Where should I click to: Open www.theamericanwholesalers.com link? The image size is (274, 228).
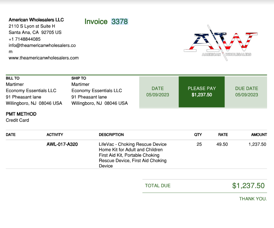[x=44, y=58]
